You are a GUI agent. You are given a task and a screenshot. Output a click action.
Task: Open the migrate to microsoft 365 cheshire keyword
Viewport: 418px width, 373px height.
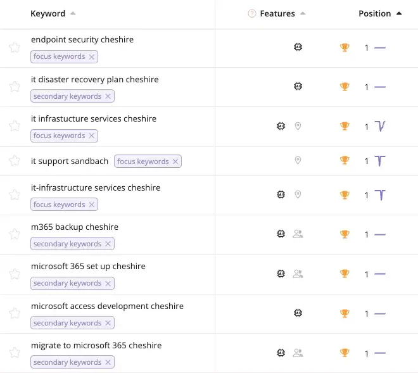coord(96,346)
